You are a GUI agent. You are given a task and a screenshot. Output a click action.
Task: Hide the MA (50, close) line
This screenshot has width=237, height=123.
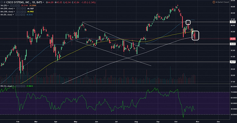(16, 15)
